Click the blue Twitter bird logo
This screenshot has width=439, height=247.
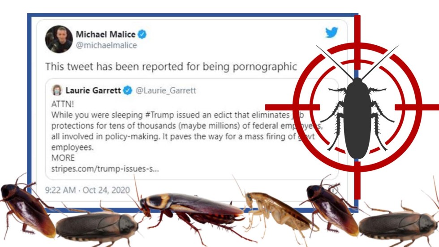point(331,32)
